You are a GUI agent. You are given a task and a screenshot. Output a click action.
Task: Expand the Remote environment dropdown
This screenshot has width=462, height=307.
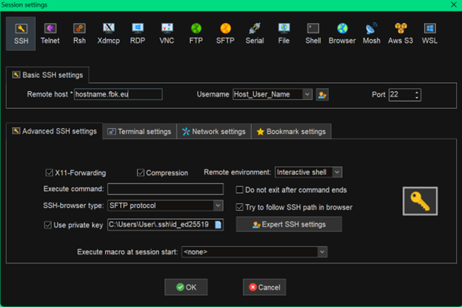click(x=337, y=172)
